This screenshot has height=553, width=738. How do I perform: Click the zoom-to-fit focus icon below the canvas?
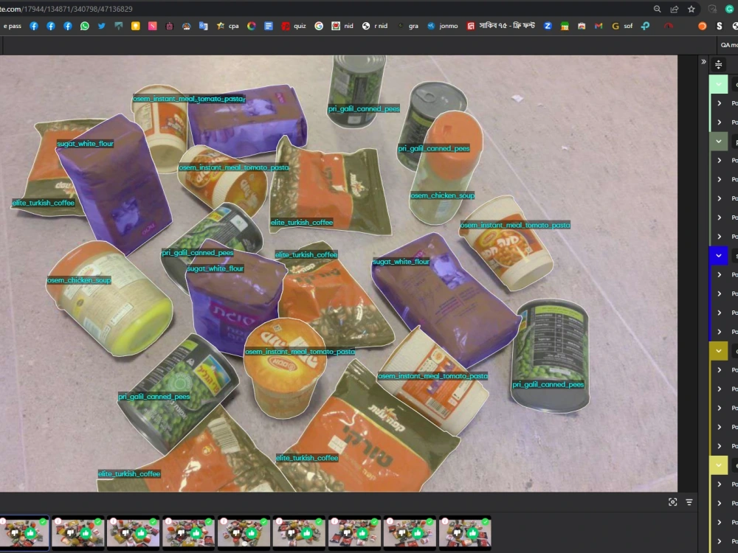(x=672, y=501)
